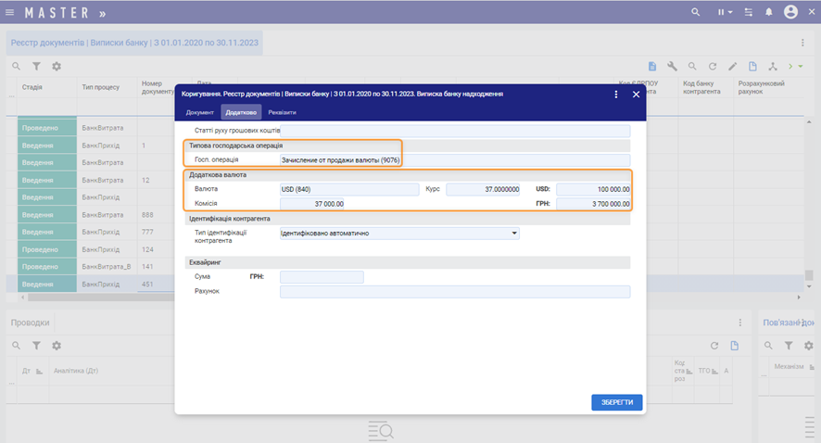
Task: Open the hamburger main menu
Action: click(10, 13)
